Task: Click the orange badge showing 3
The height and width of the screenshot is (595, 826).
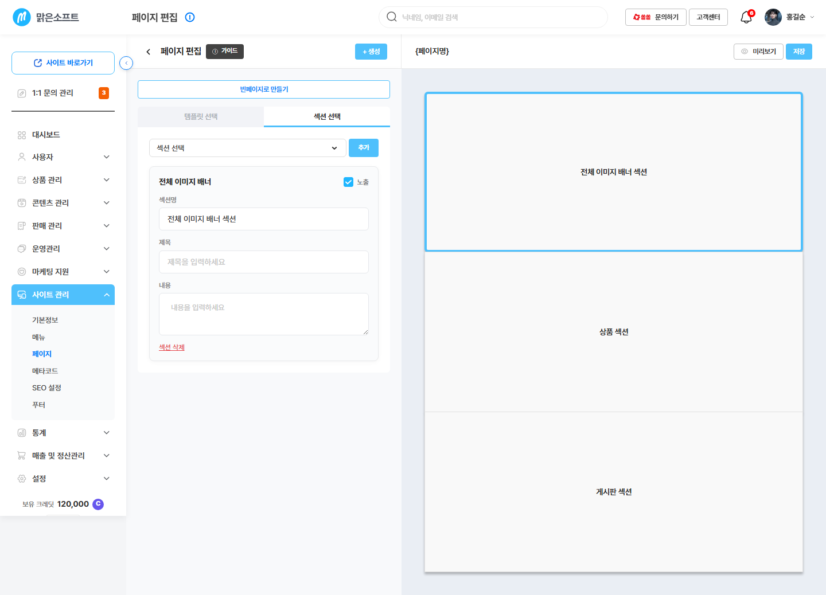Action: pyautogui.click(x=104, y=93)
